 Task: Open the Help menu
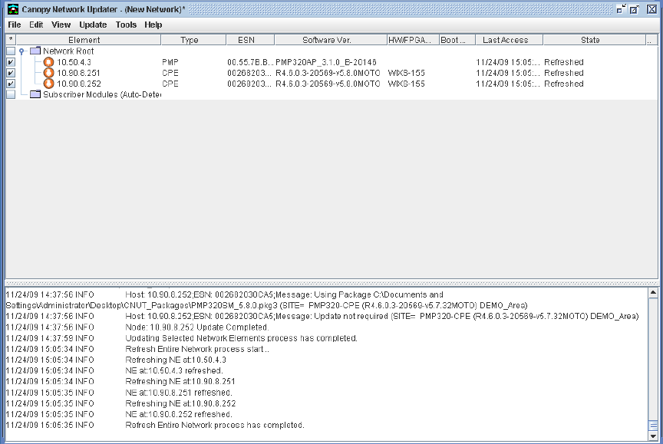[153, 25]
